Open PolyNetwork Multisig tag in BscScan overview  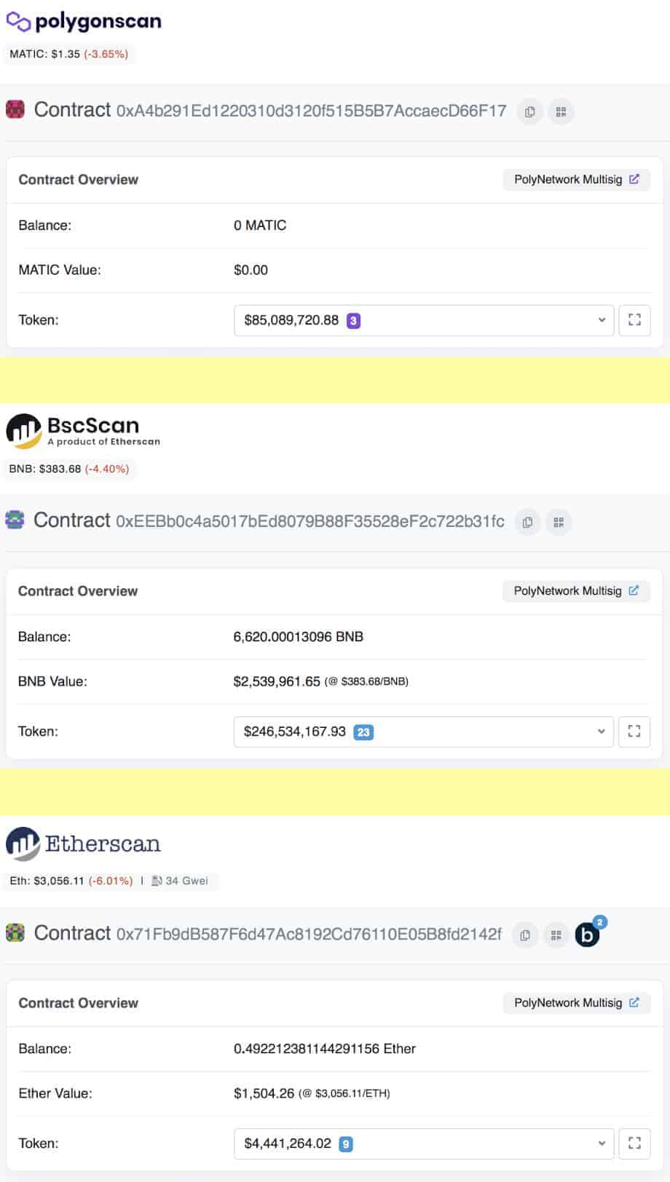[x=576, y=591]
